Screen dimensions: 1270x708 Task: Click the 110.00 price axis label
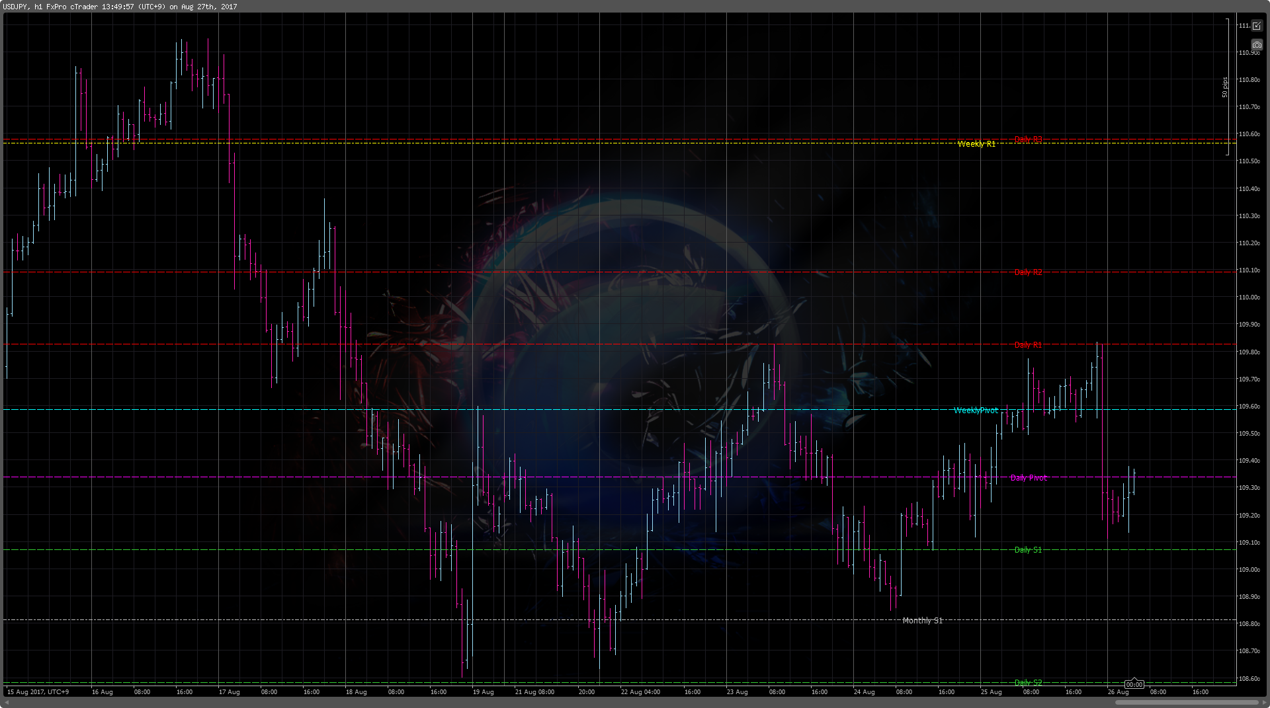click(x=1249, y=297)
